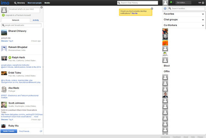Click the red-haired buddy avatar
This screenshot has height=138, width=206.
tap(165, 31)
